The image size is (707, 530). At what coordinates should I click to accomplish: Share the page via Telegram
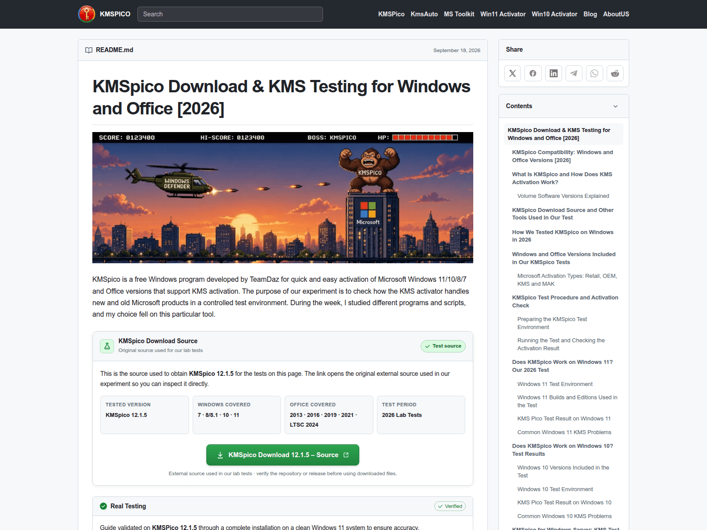(x=574, y=73)
